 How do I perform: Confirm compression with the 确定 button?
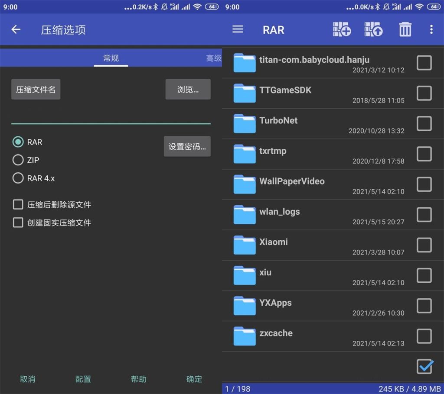pyautogui.click(x=194, y=379)
